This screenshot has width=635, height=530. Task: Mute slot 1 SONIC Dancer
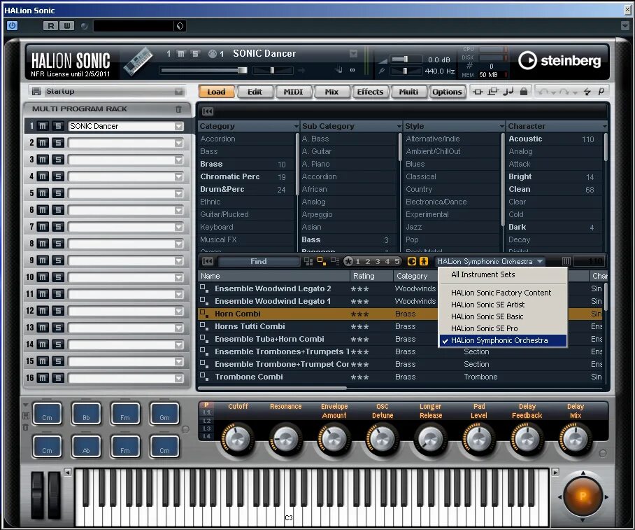[x=43, y=126]
